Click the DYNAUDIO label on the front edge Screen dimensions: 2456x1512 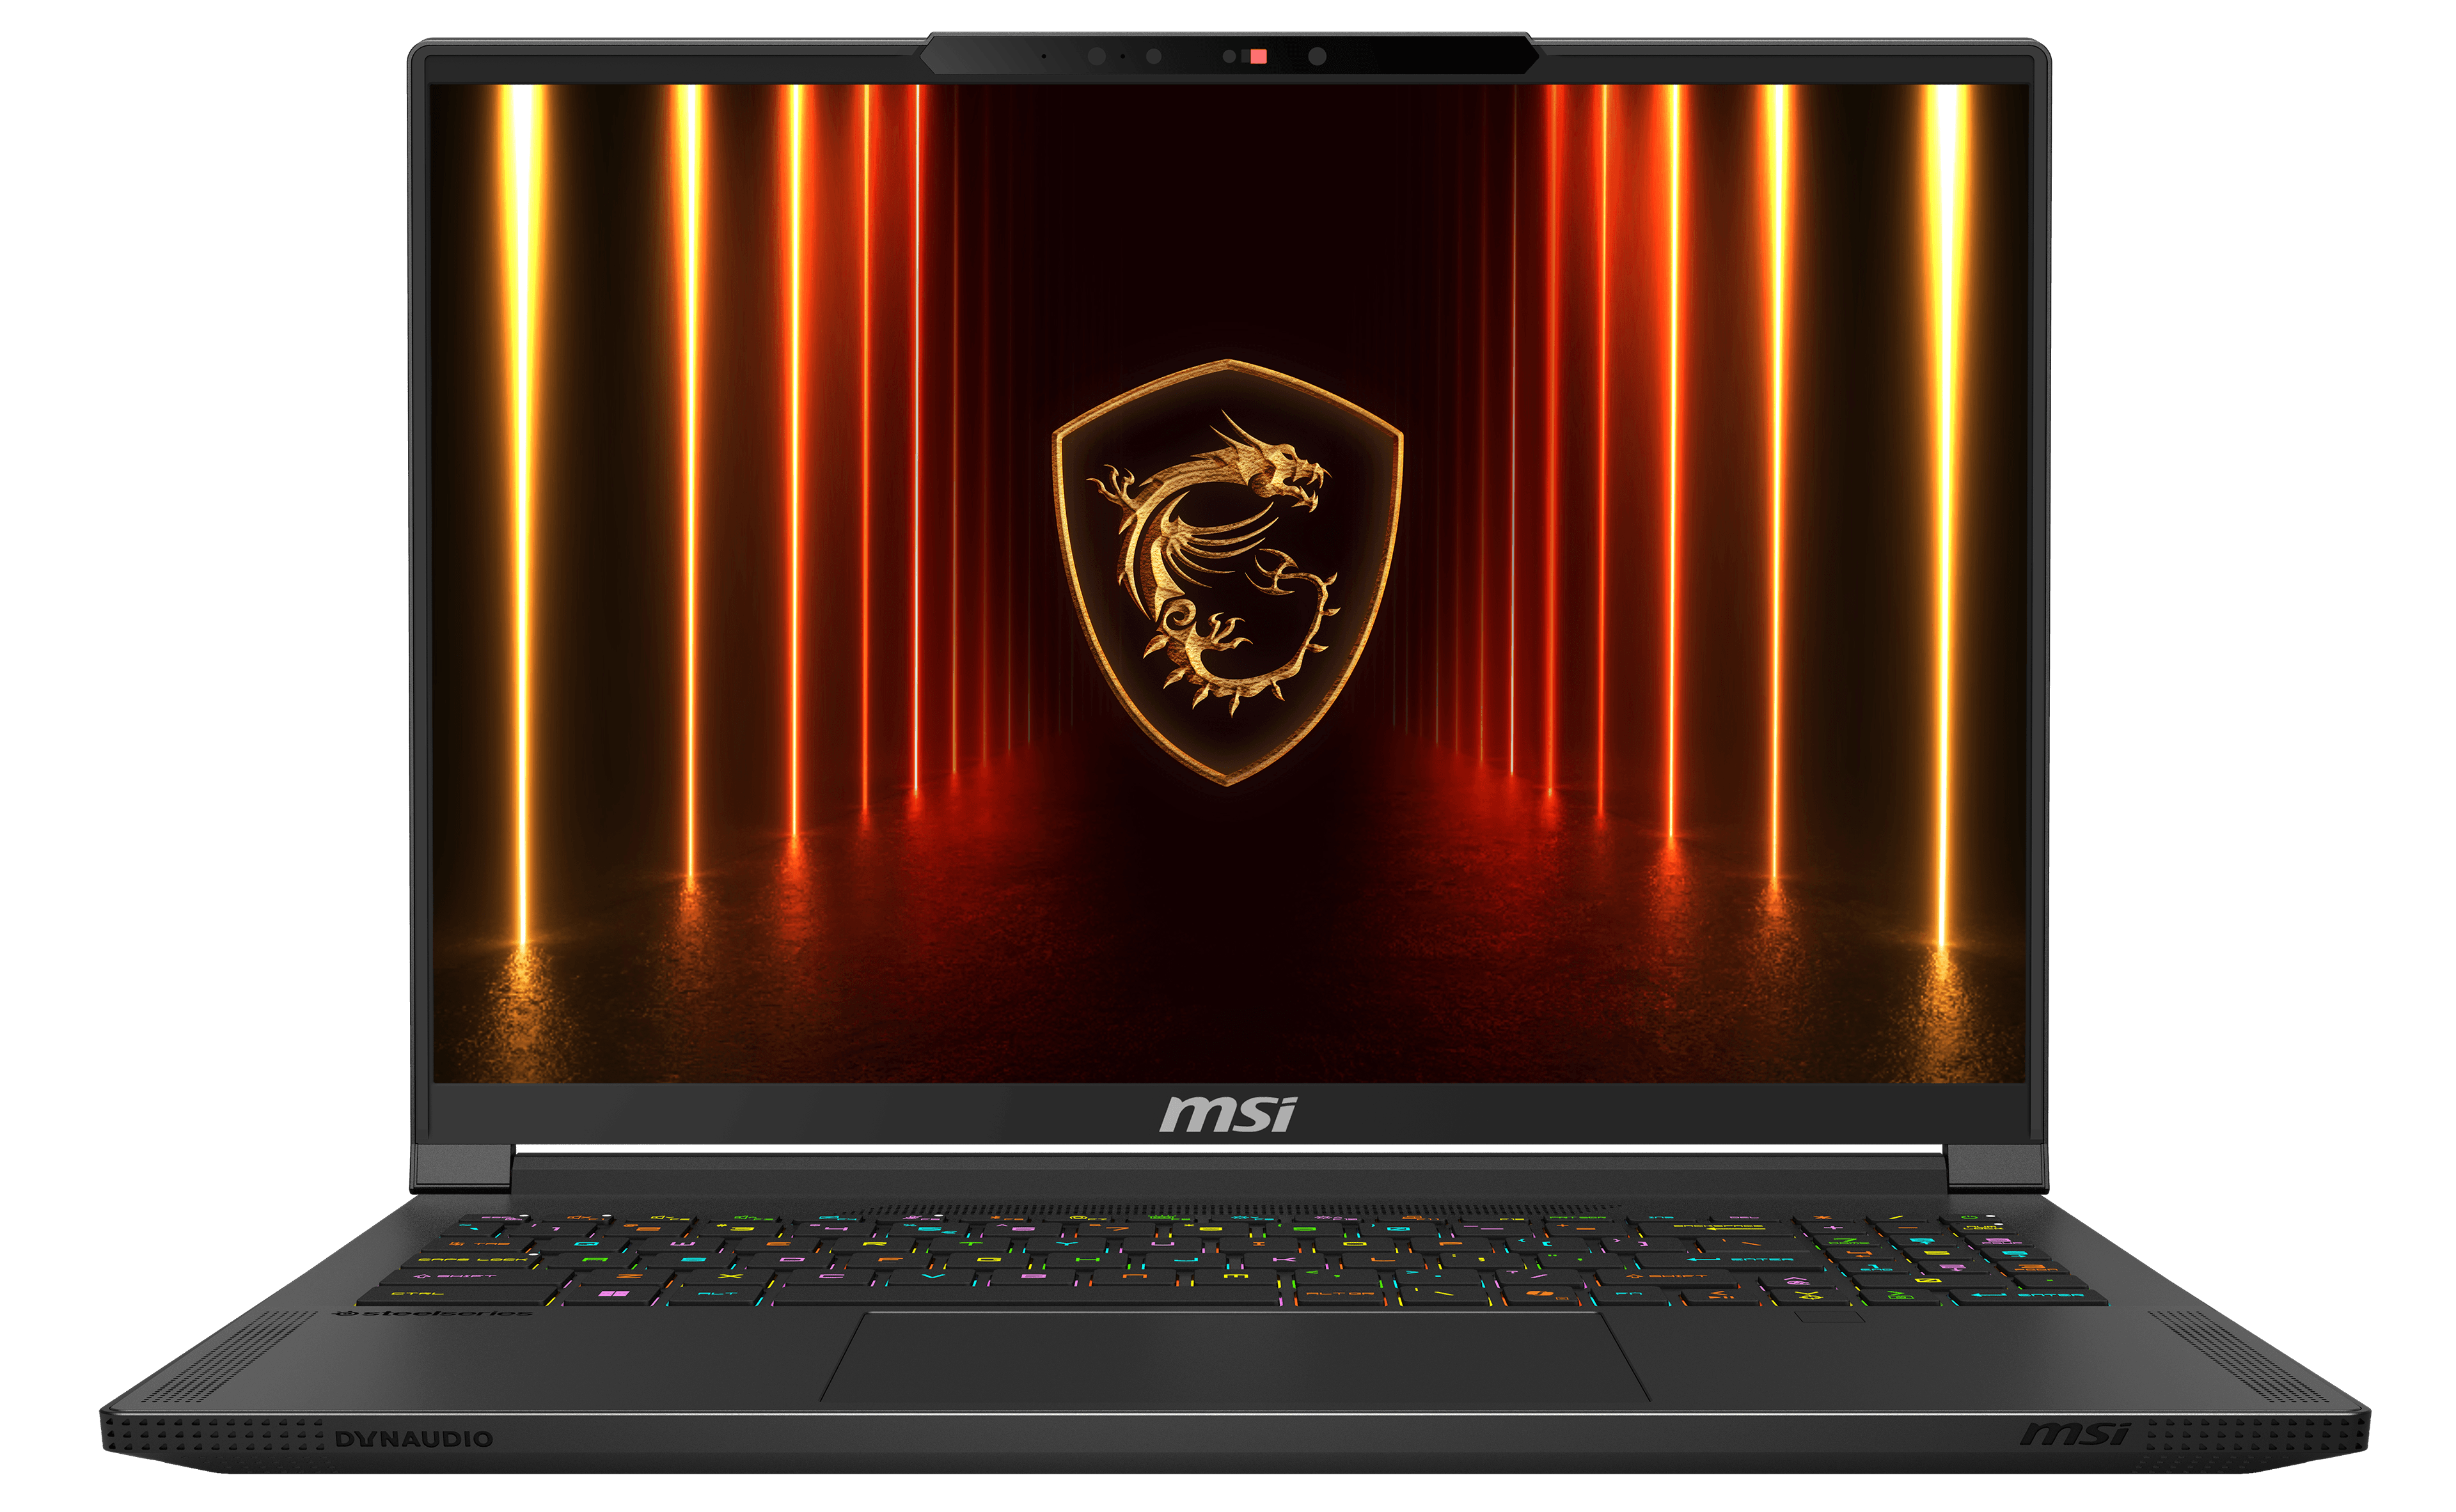413,1439
